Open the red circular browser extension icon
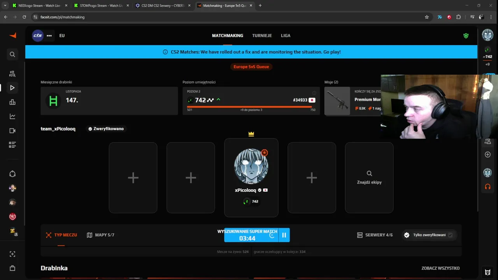 pyautogui.click(x=449, y=17)
